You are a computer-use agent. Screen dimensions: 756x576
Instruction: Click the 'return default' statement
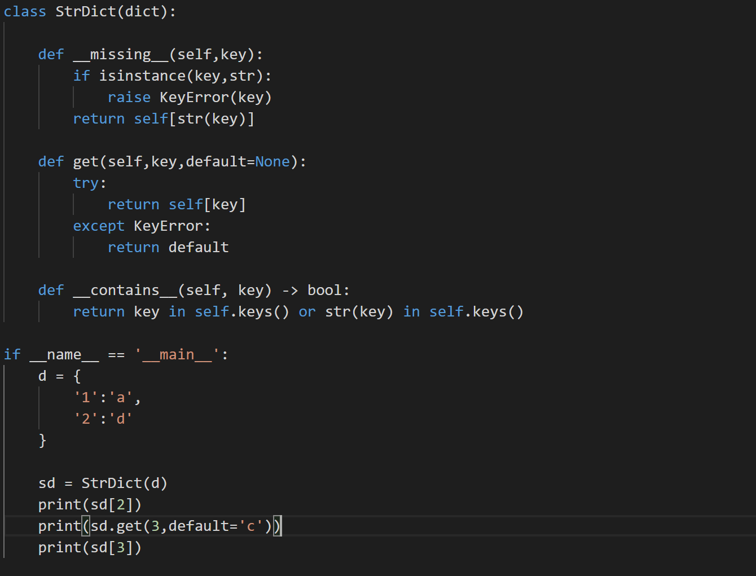tap(168, 248)
